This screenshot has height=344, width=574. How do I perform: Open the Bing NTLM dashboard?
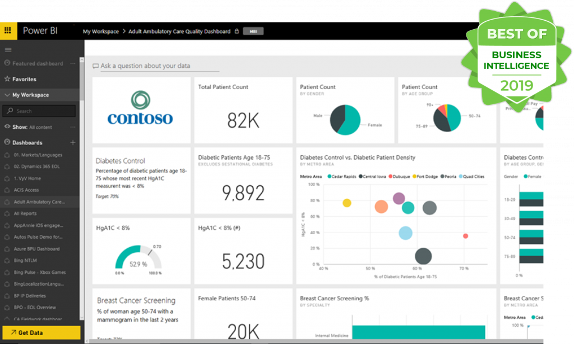click(25, 261)
